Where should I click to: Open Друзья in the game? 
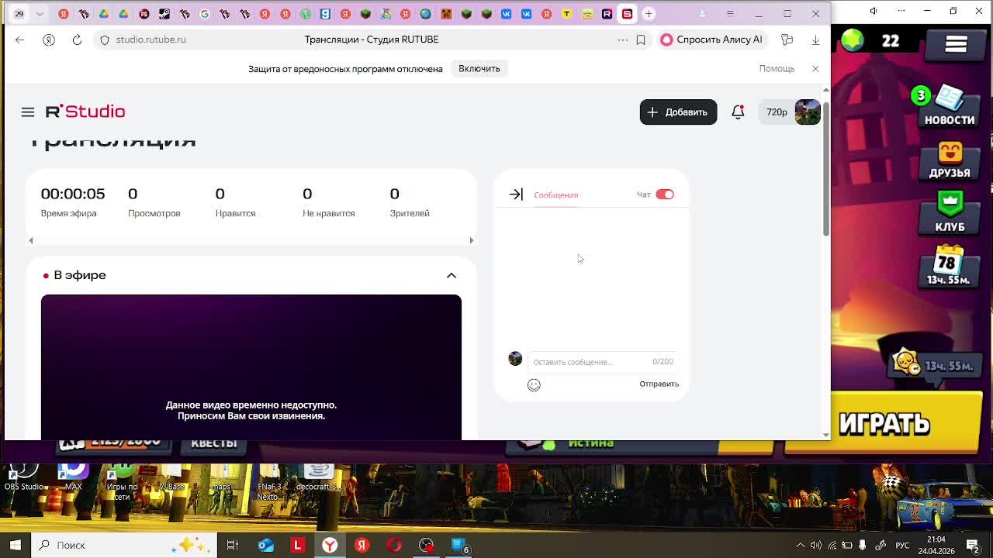click(x=950, y=161)
